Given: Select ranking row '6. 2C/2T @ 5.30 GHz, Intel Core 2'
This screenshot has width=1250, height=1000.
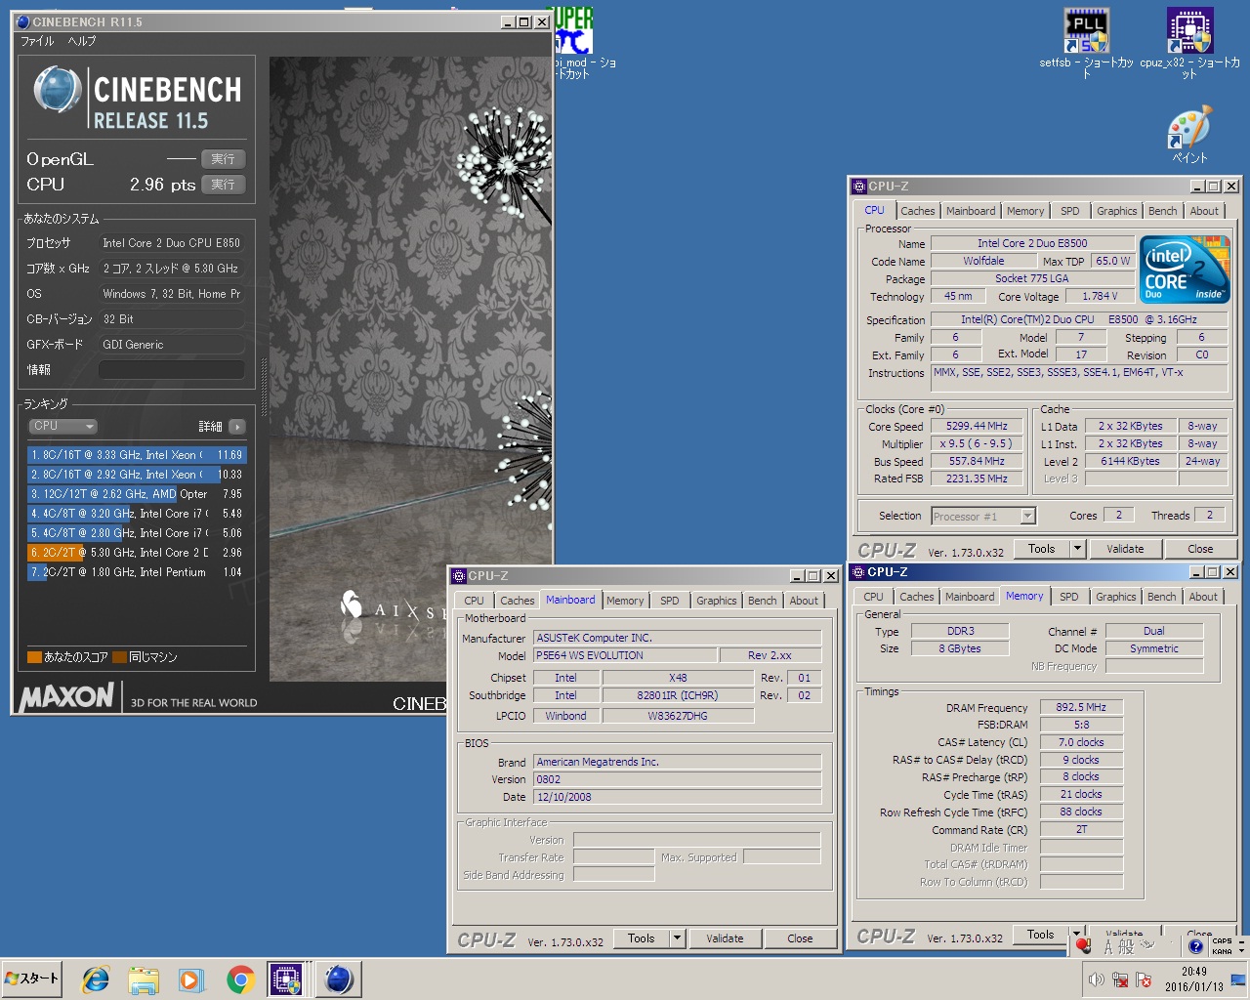Looking at the screenshot, I should pyautogui.click(x=137, y=552).
